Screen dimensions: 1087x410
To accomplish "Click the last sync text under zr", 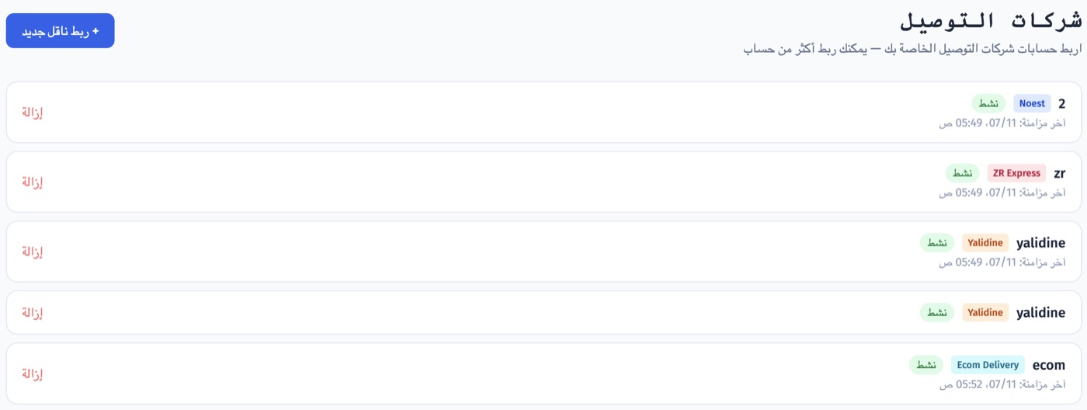I will pos(1002,193).
